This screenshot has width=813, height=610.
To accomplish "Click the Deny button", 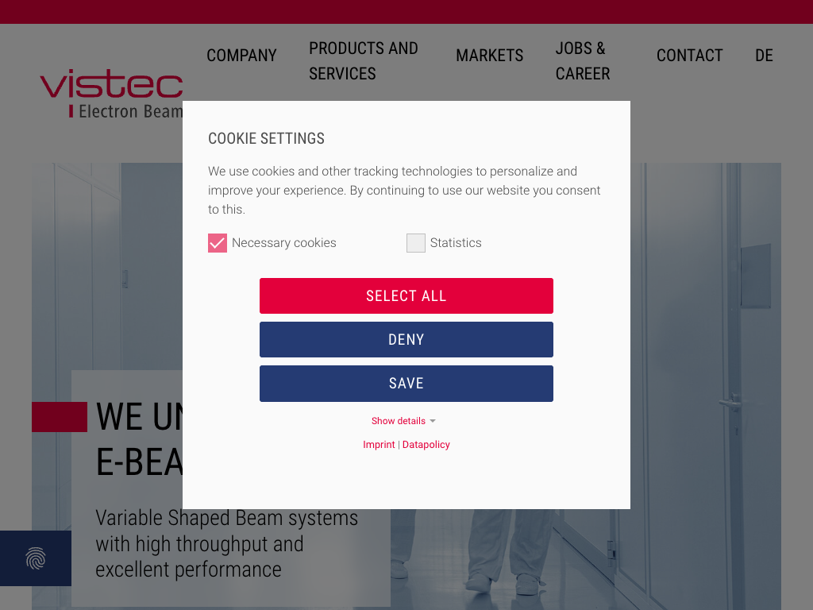I will point(406,340).
